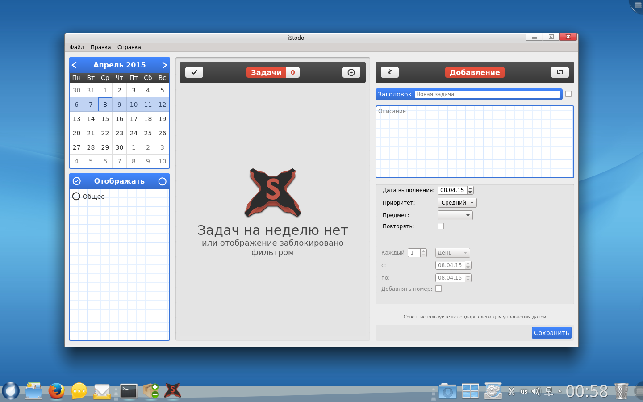The width and height of the screenshot is (643, 402).
Task: Go to the next month in the calendar
Action: (164, 65)
